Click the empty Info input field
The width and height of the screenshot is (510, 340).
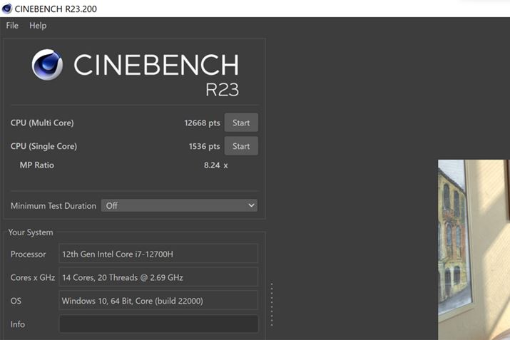coord(158,324)
